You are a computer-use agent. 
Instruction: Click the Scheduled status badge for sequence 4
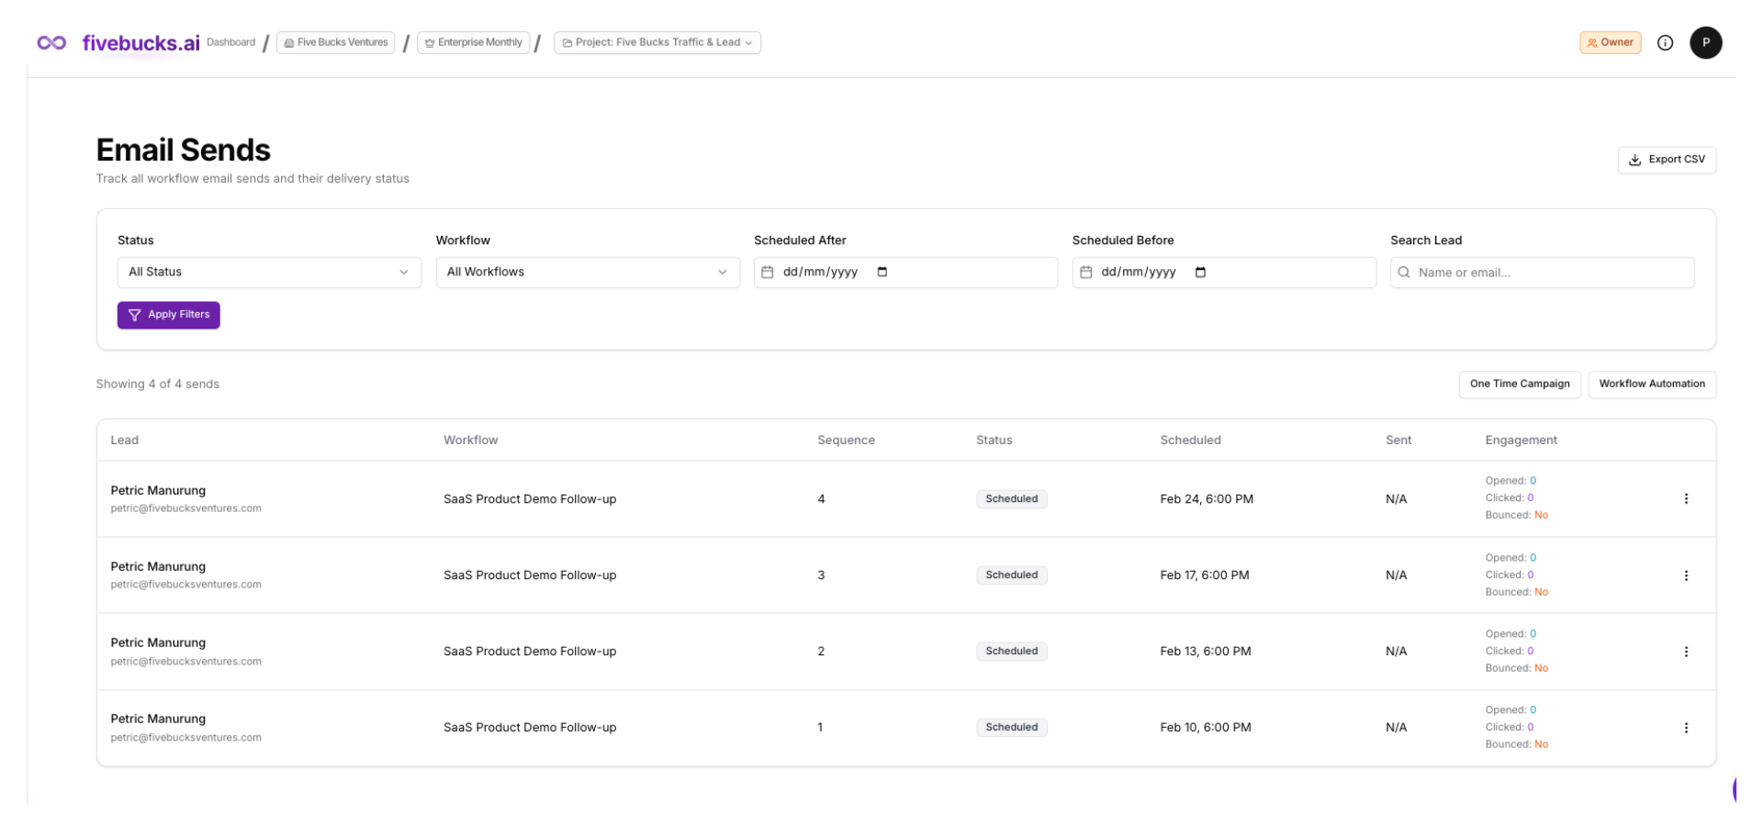[x=1012, y=499]
